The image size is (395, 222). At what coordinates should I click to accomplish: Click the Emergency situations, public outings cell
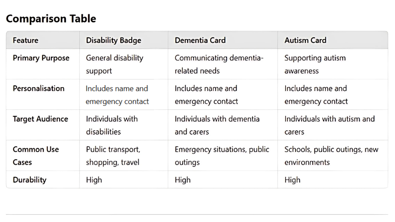(x=222, y=156)
